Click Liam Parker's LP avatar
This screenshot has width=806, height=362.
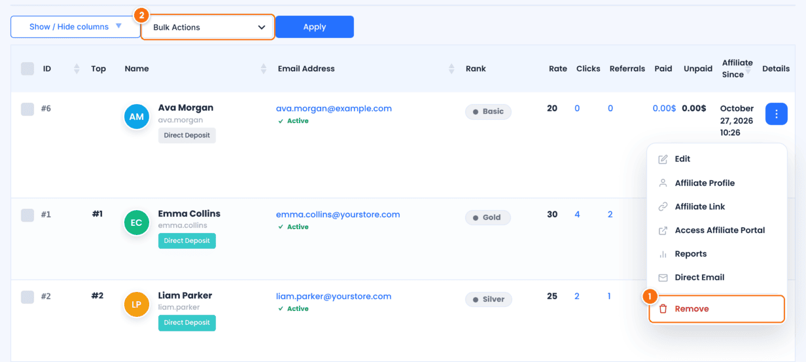(137, 304)
